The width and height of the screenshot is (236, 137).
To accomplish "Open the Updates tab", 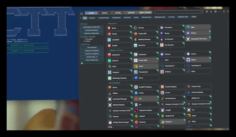I will click(x=131, y=13).
